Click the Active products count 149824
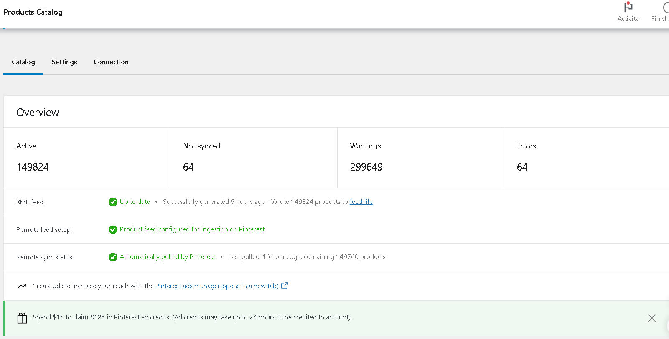This screenshot has height=339, width=669. (x=33, y=167)
